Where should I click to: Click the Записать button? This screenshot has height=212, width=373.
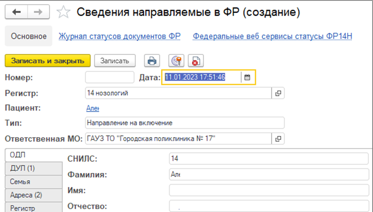click(x=115, y=61)
